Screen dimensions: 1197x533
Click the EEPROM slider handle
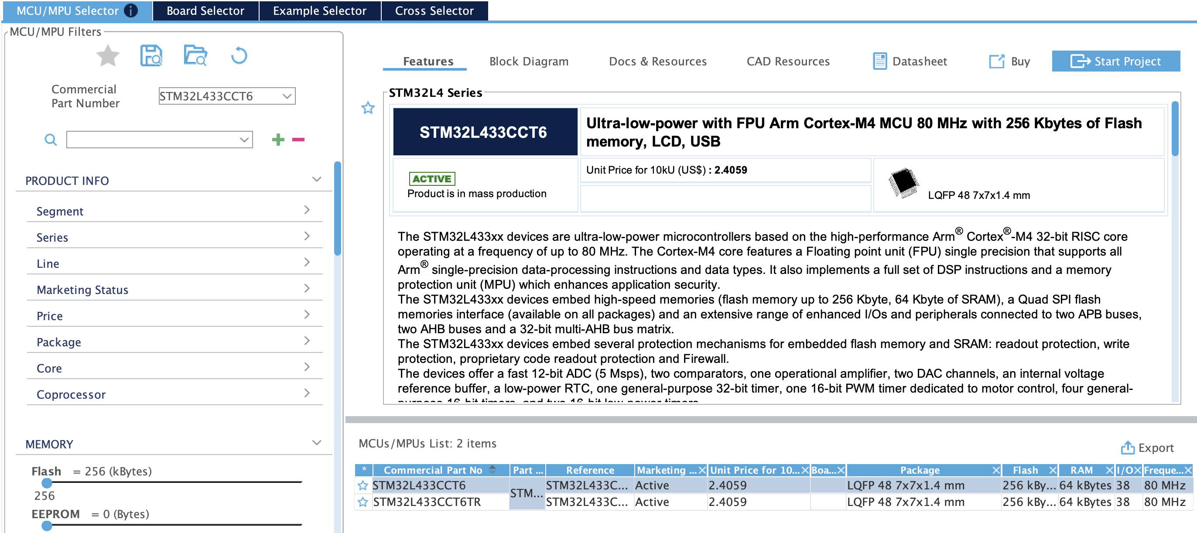tap(47, 526)
